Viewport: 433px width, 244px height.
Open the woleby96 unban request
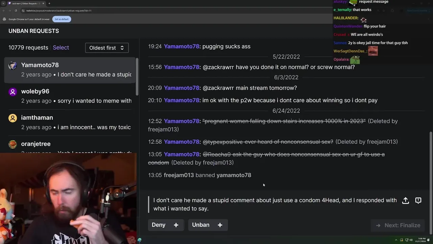pyautogui.click(x=70, y=96)
